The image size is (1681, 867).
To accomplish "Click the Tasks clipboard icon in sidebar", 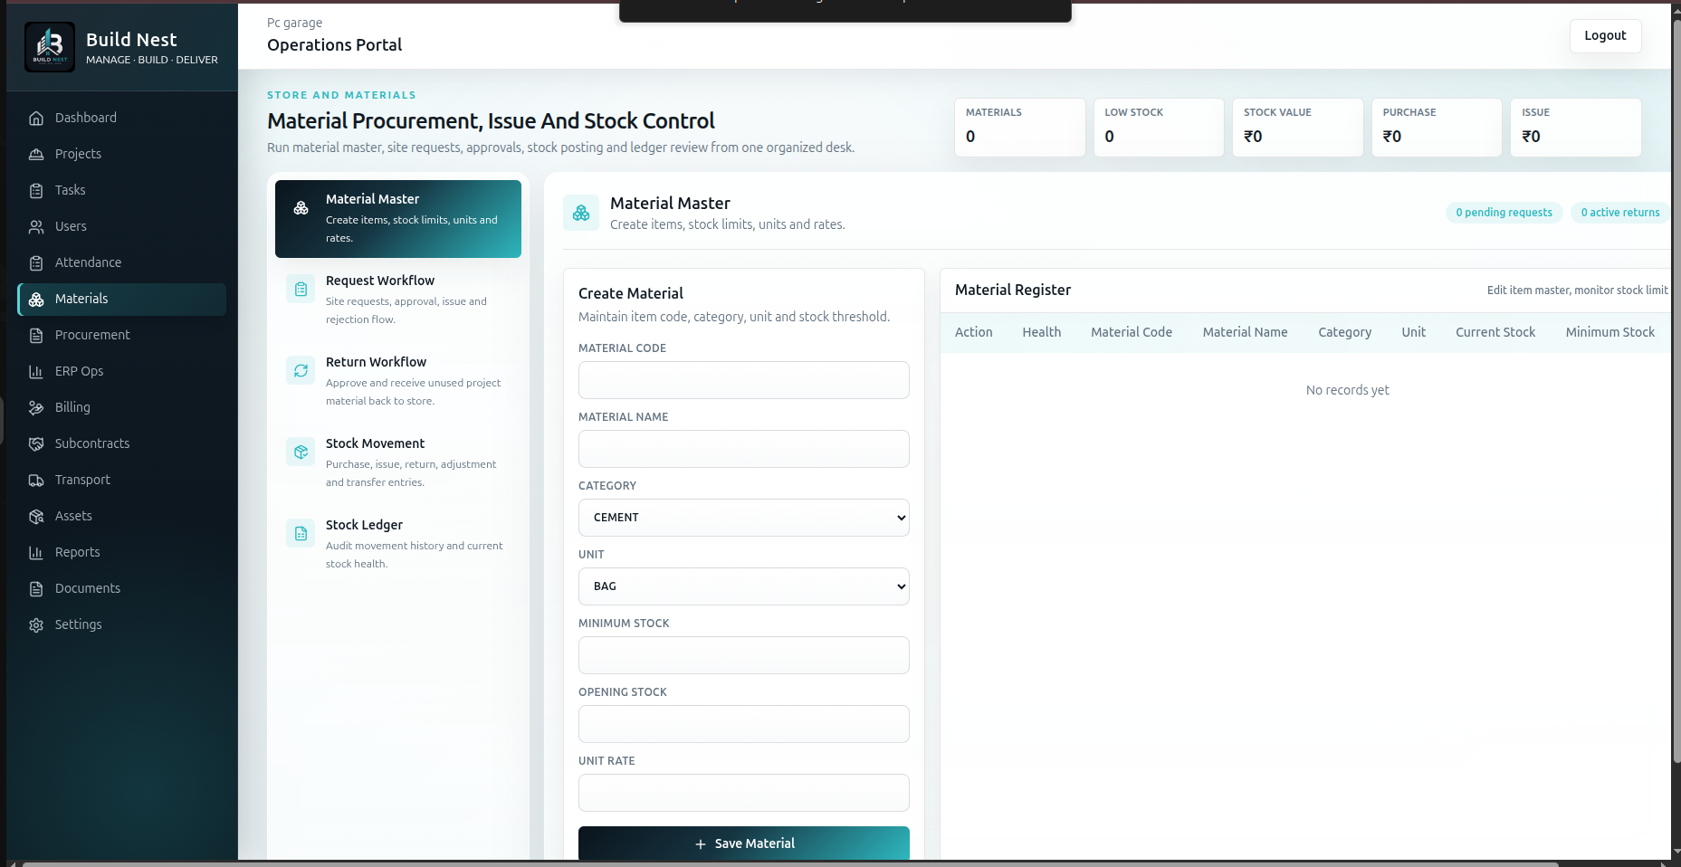I will coord(36,190).
